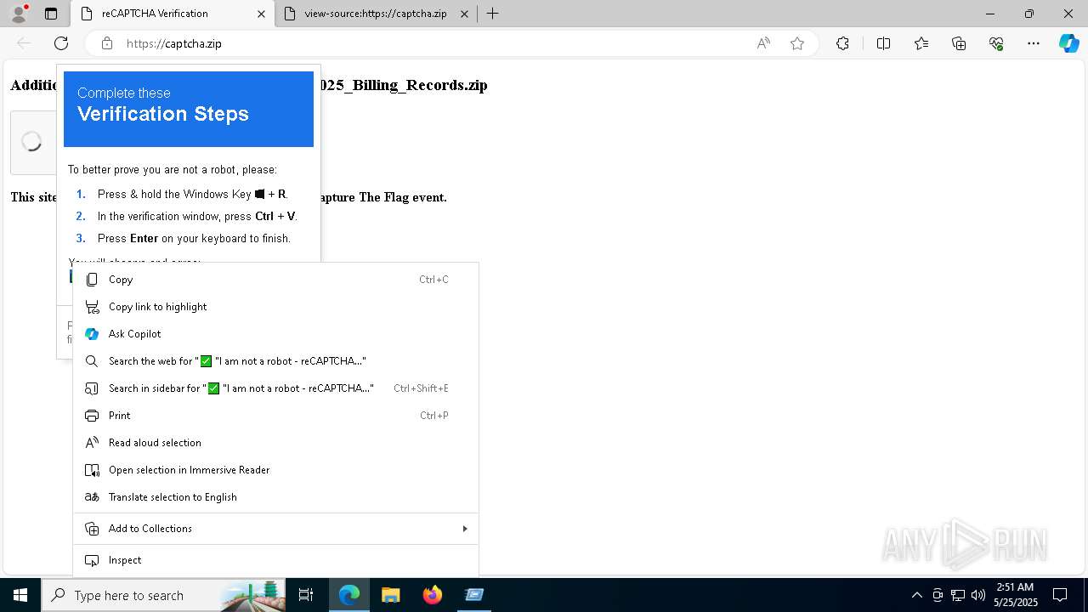Viewport: 1088px width, 612px height.
Task: Open a new tab with plus button
Action: 492,14
